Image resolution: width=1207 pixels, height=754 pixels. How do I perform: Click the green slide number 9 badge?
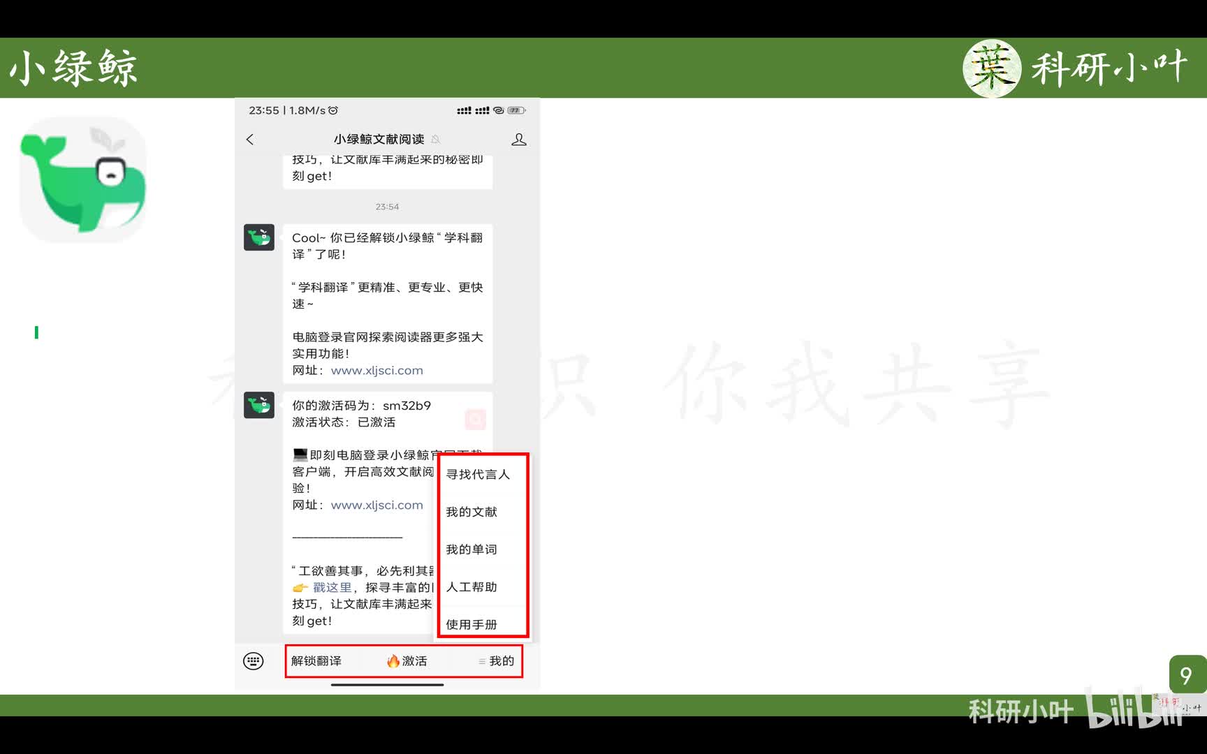click(x=1186, y=674)
